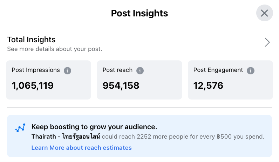Viewport: 279px width, 162px height.
Task: Click the blue trend graph icon
Action: (x=20, y=128)
